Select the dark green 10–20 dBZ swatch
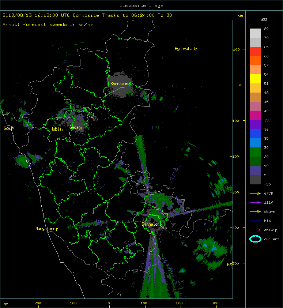The image size is (283, 308). (x=255, y=161)
